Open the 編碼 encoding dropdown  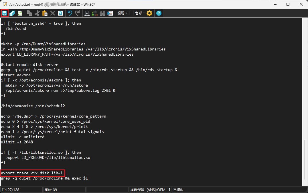pos(122,13)
